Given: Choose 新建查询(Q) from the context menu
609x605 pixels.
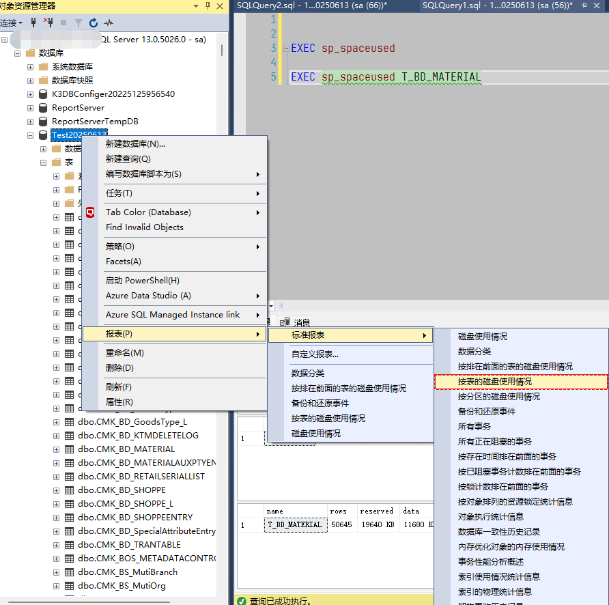Looking at the screenshot, I should tap(128, 159).
